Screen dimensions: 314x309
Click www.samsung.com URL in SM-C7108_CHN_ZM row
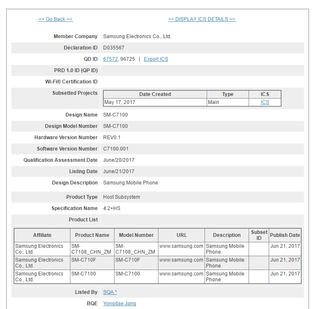pos(181,246)
